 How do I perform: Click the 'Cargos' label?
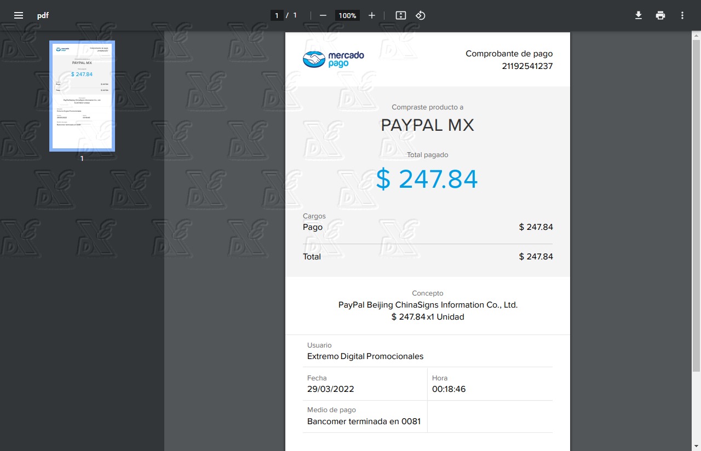point(314,216)
